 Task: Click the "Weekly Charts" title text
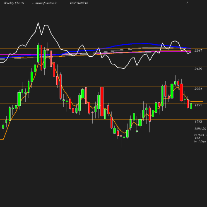[x=14, y=3]
